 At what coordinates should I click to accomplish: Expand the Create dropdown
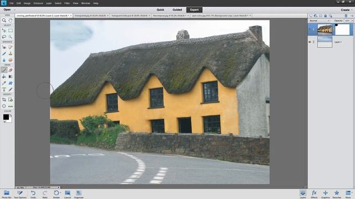tap(346, 10)
